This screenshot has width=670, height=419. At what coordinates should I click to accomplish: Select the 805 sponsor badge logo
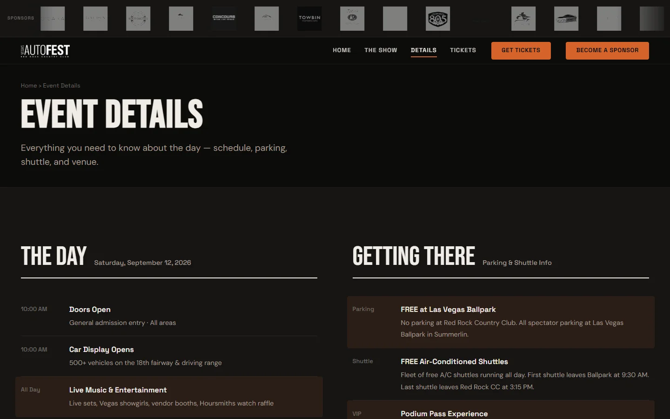pos(438,19)
